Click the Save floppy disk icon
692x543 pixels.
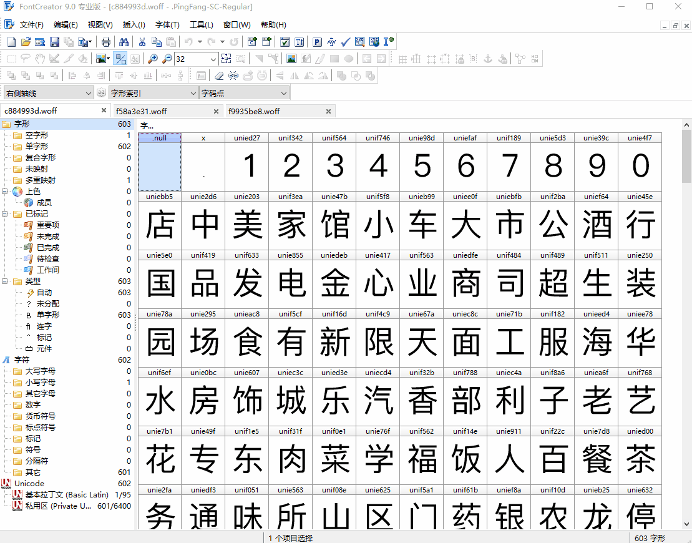click(x=54, y=42)
